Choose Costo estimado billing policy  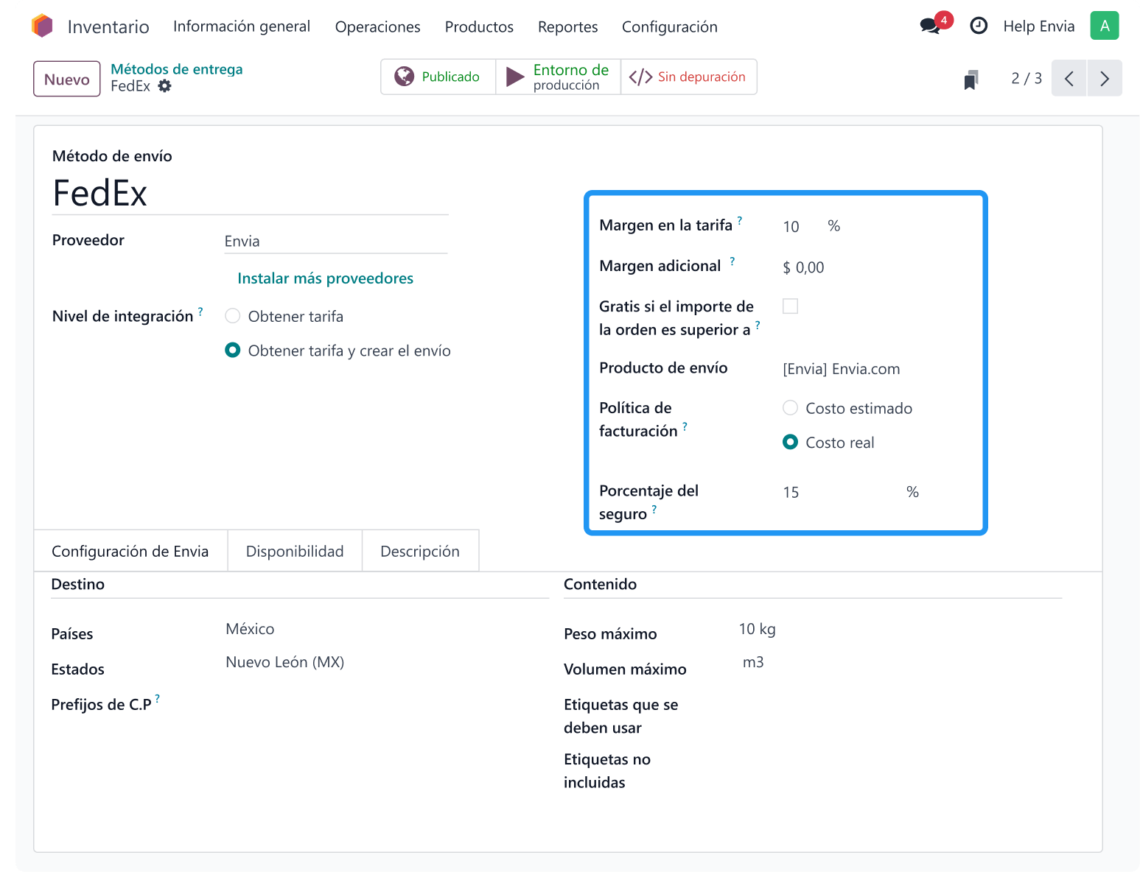coord(790,407)
